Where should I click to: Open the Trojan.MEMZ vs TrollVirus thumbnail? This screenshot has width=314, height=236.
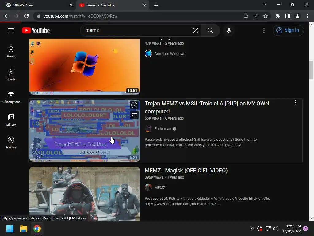[x=85, y=130]
